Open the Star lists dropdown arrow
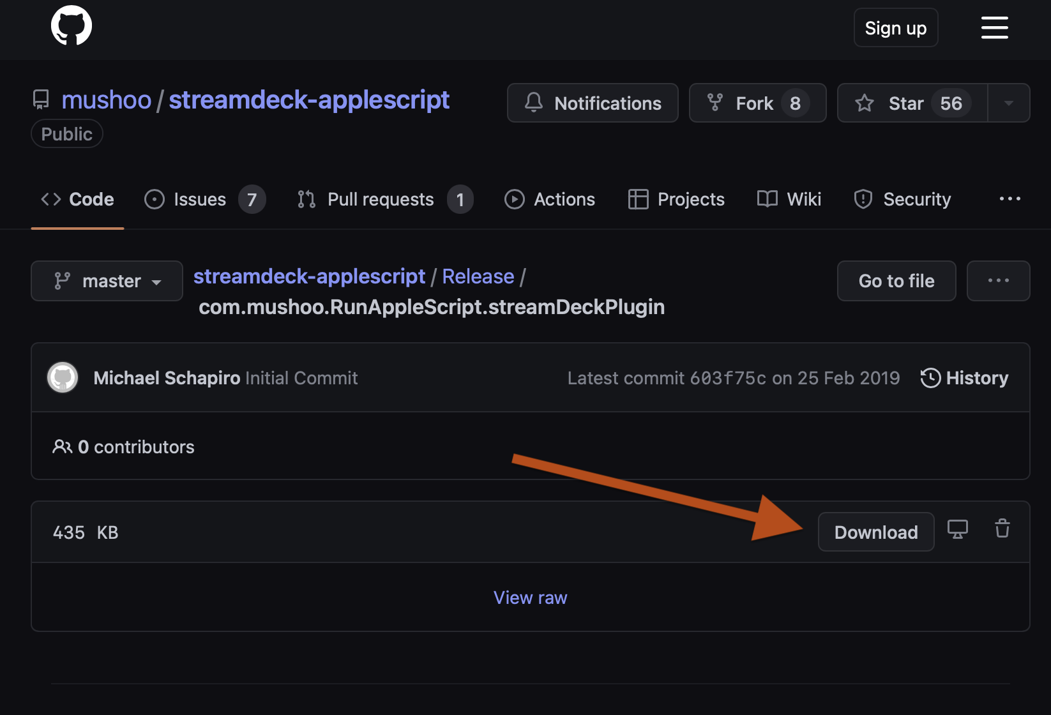Image resolution: width=1051 pixels, height=715 pixels. pos(1009,103)
